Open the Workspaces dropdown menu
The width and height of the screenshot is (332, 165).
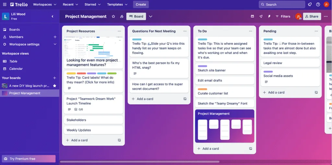coord(45,5)
